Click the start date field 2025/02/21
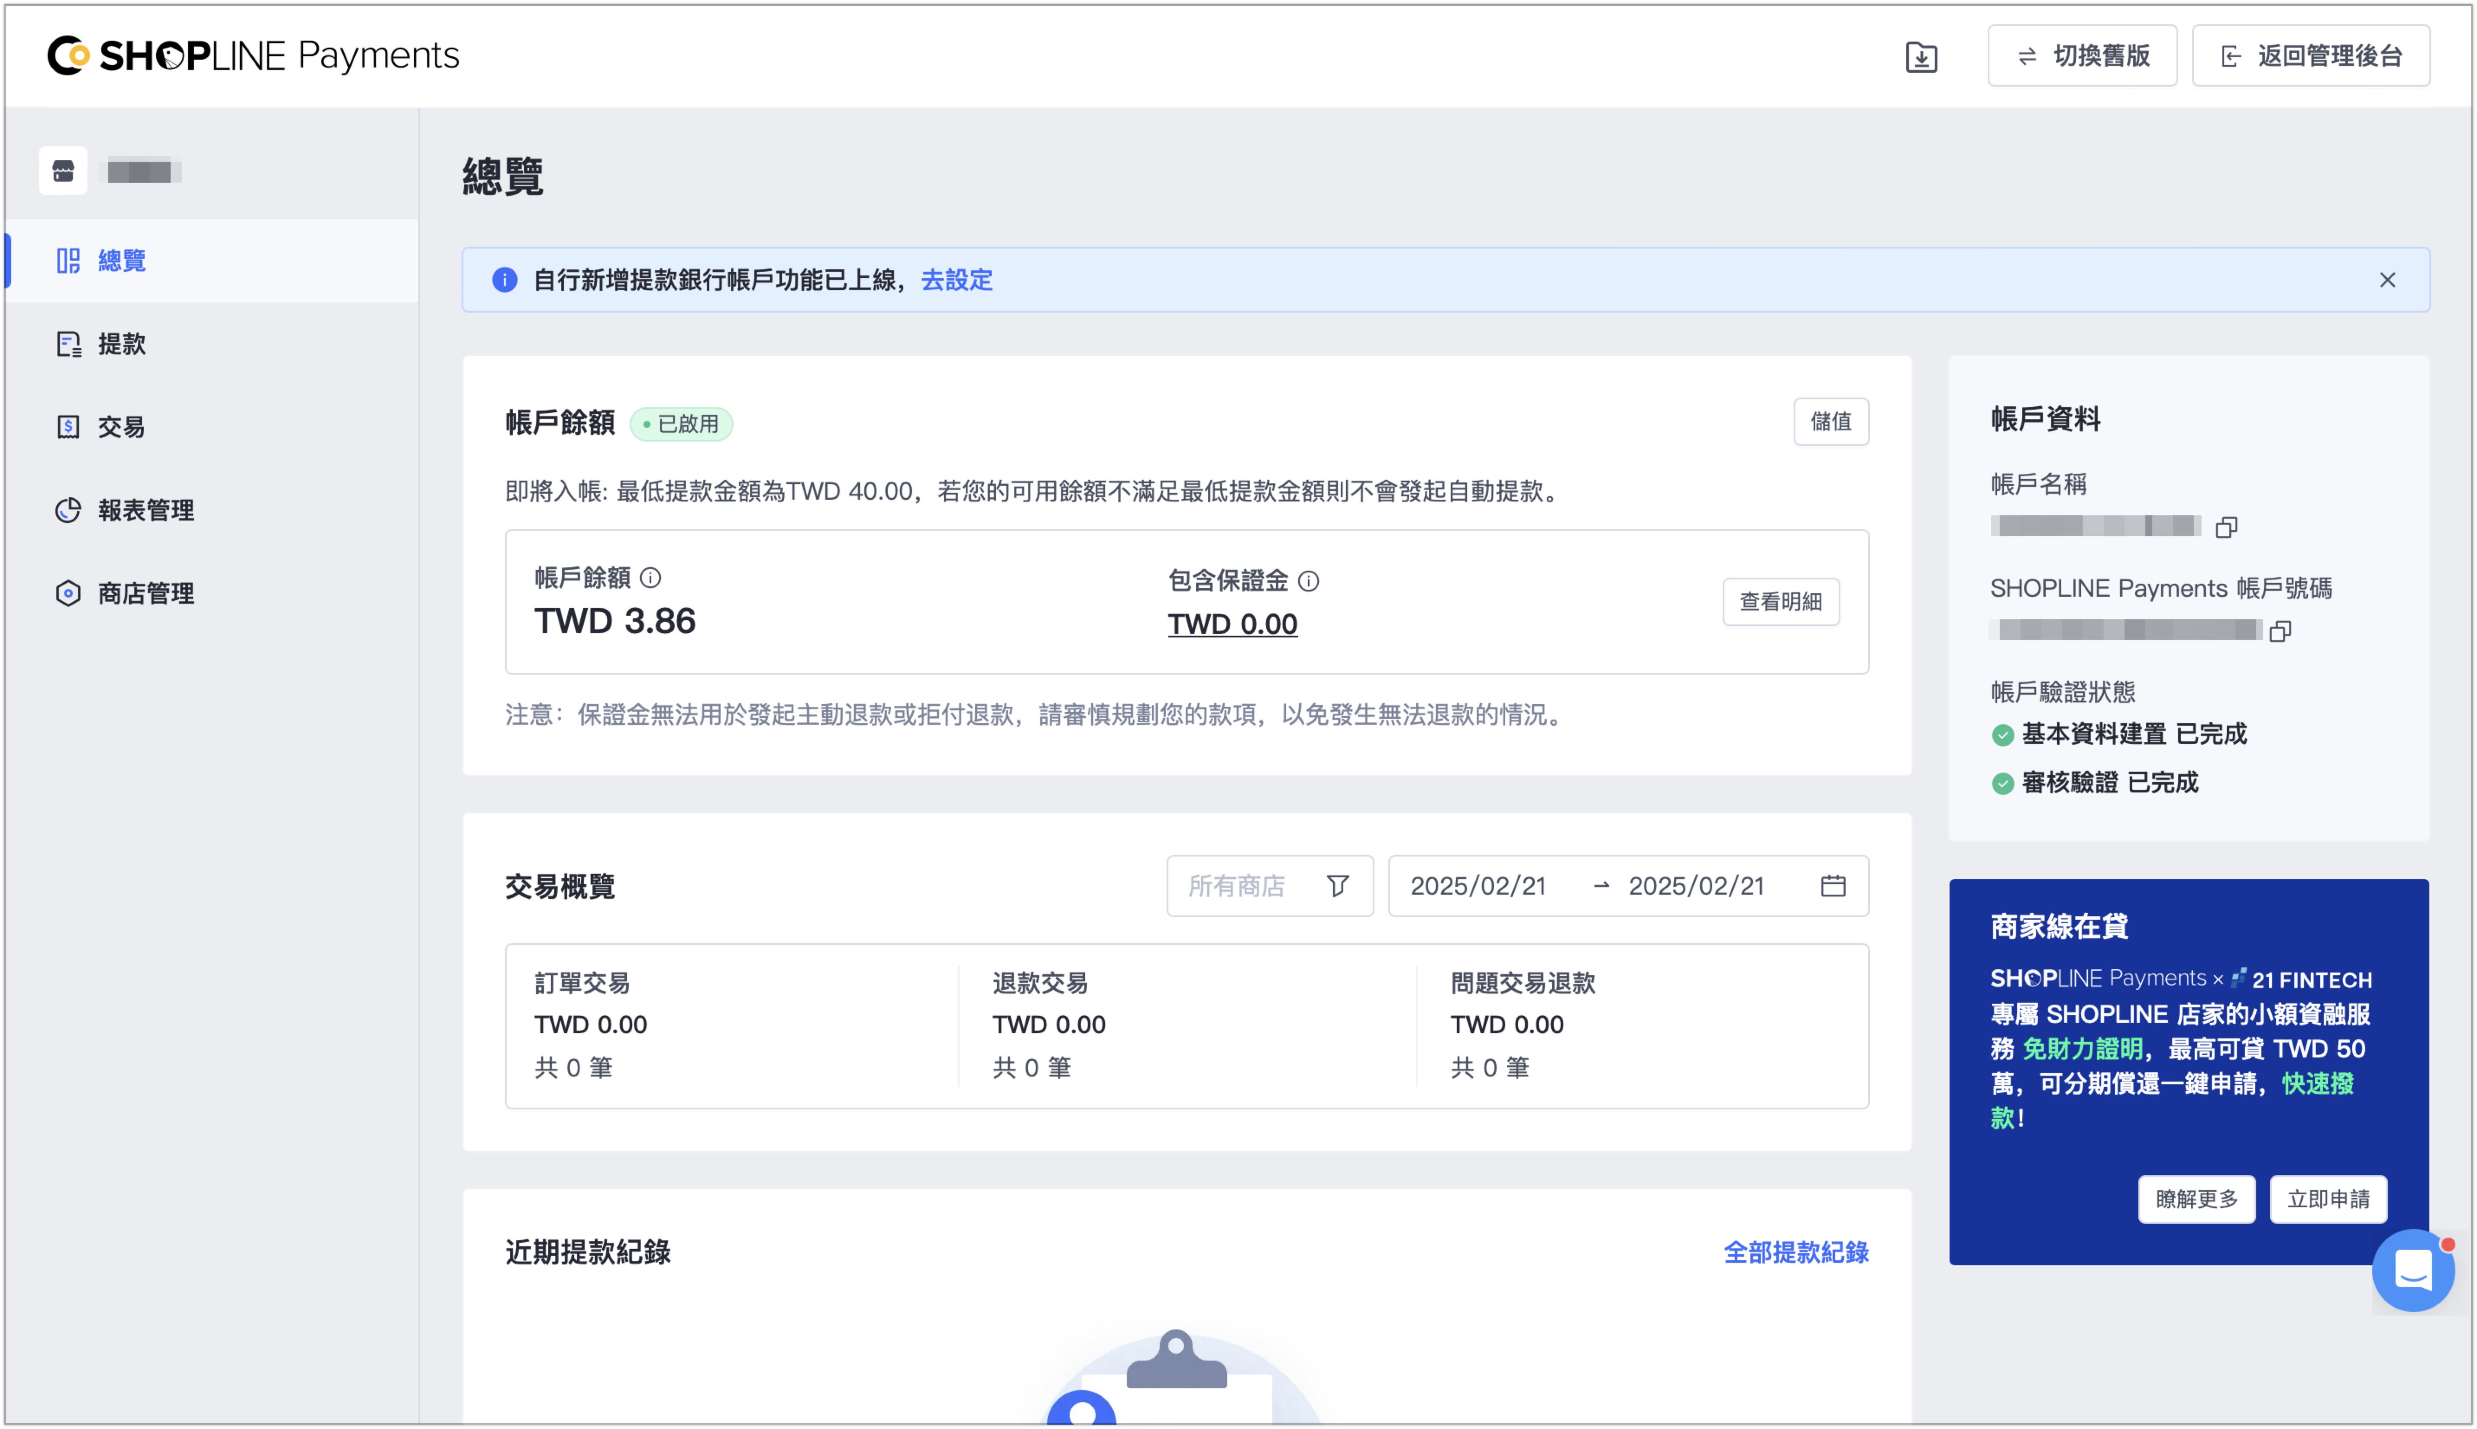2477x1429 pixels. click(1478, 886)
